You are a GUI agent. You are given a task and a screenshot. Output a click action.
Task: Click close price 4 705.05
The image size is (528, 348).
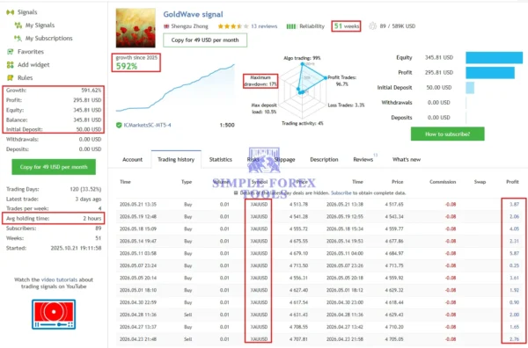[394, 339]
